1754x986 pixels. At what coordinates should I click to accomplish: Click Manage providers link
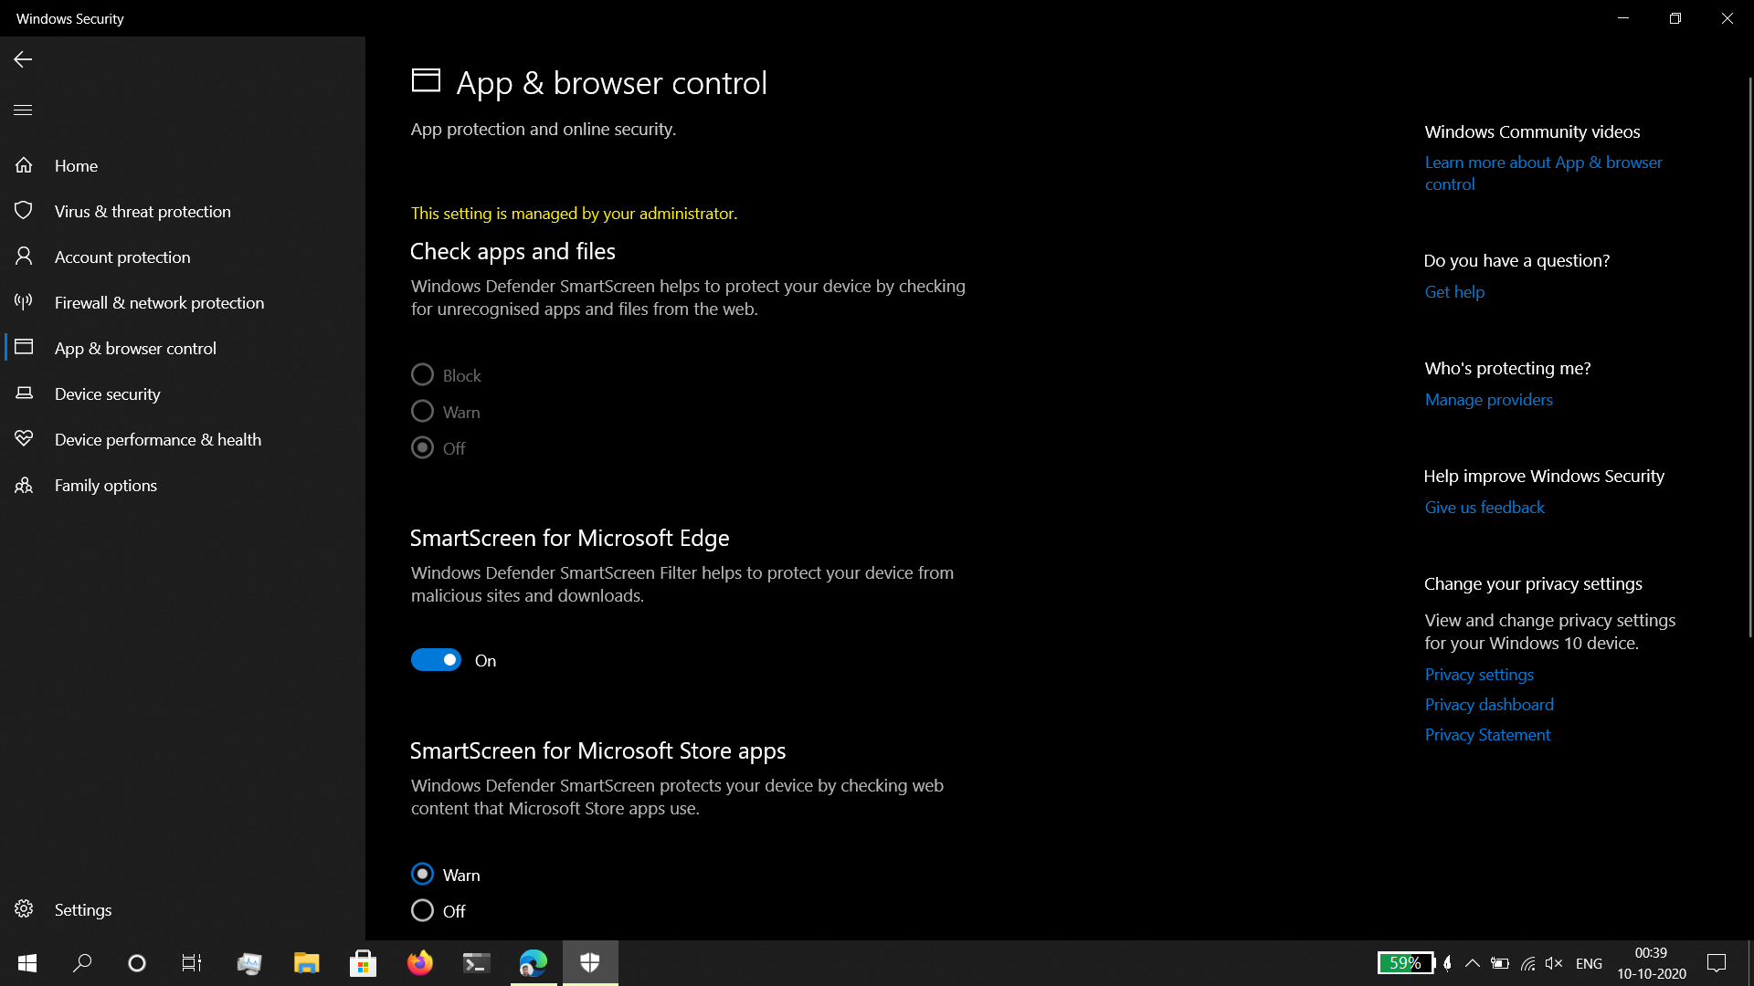coord(1488,400)
